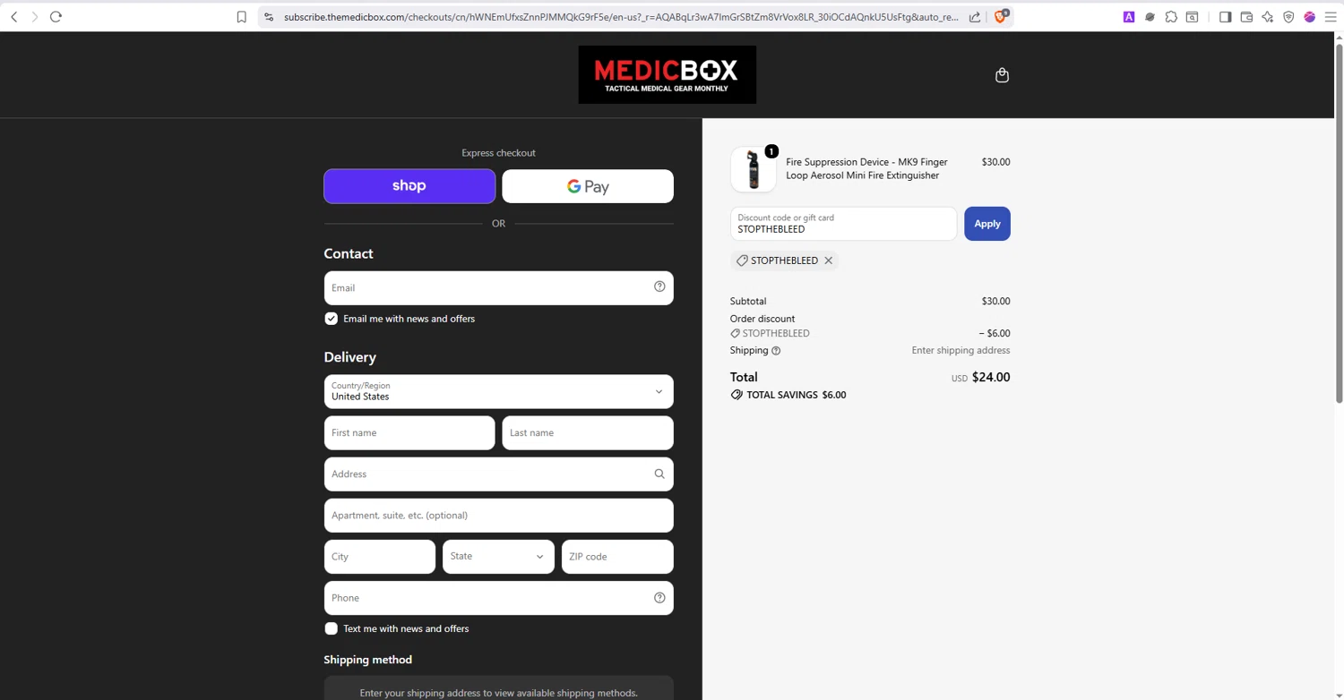The height and width of the screenshot is (700, 1344).
Task: Click the City field
Action: (380, 557)
